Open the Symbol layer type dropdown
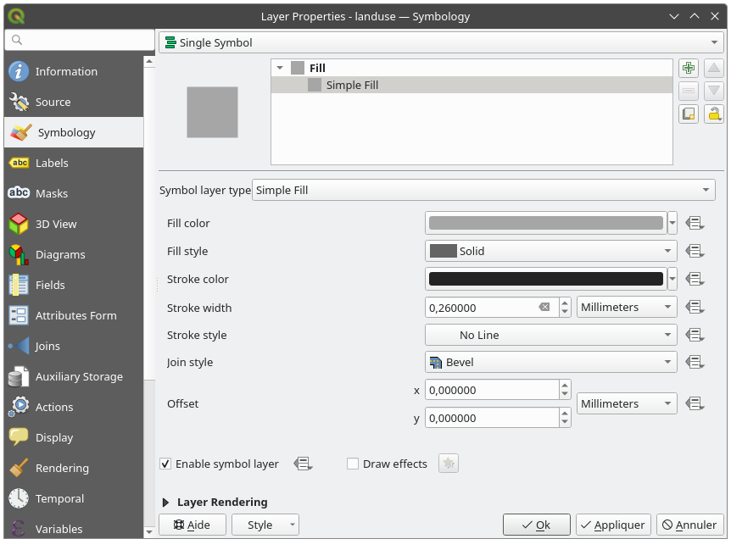 [483, 190]
